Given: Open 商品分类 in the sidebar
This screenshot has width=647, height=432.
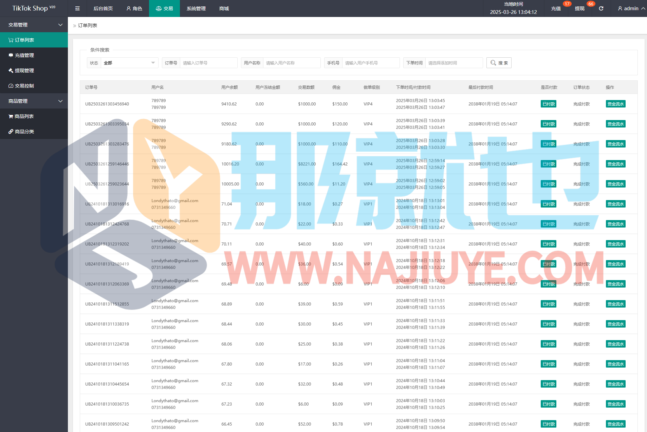Looking at the screenshot, I should [x=24, y=132].
